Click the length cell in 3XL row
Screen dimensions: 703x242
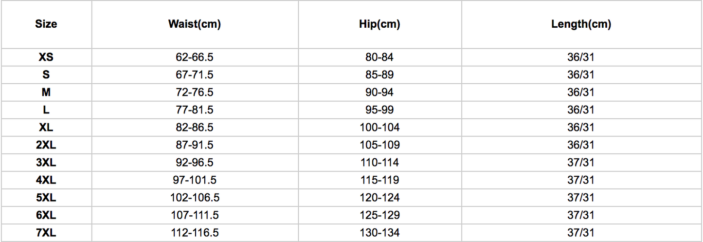[x=581, y=163]
